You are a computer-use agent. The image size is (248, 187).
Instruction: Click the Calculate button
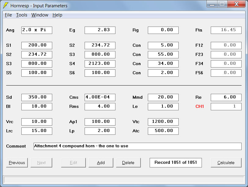226,163
